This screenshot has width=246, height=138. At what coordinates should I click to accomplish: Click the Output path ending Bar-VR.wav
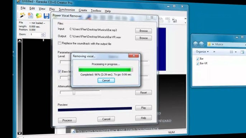point(95,37)
